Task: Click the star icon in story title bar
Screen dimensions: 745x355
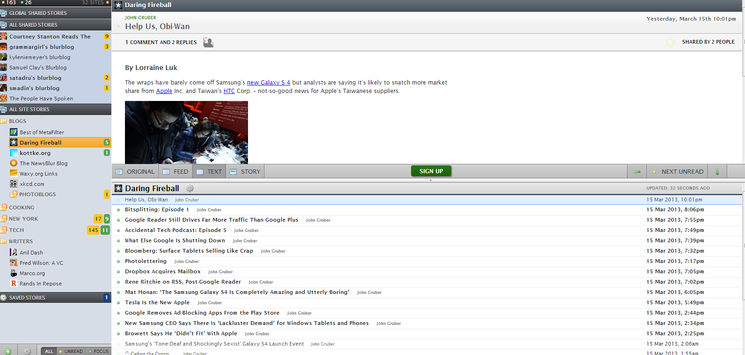Action: [118, 5]
